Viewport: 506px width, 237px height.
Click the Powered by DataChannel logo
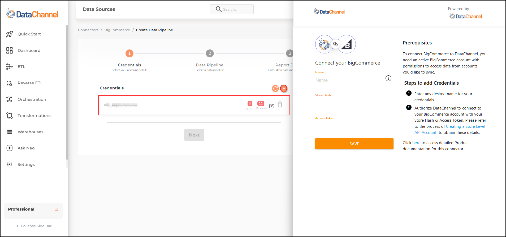pos(466,16)
